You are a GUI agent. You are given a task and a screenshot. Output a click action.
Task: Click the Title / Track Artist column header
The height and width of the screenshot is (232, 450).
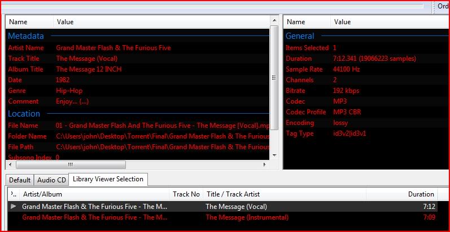[233, 194]
